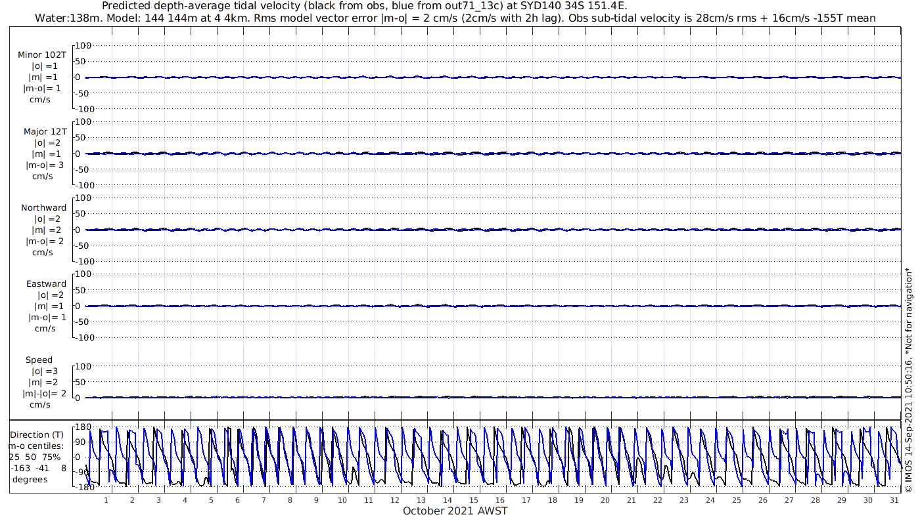Select the "Major 12T" panel label

(45, 132)
